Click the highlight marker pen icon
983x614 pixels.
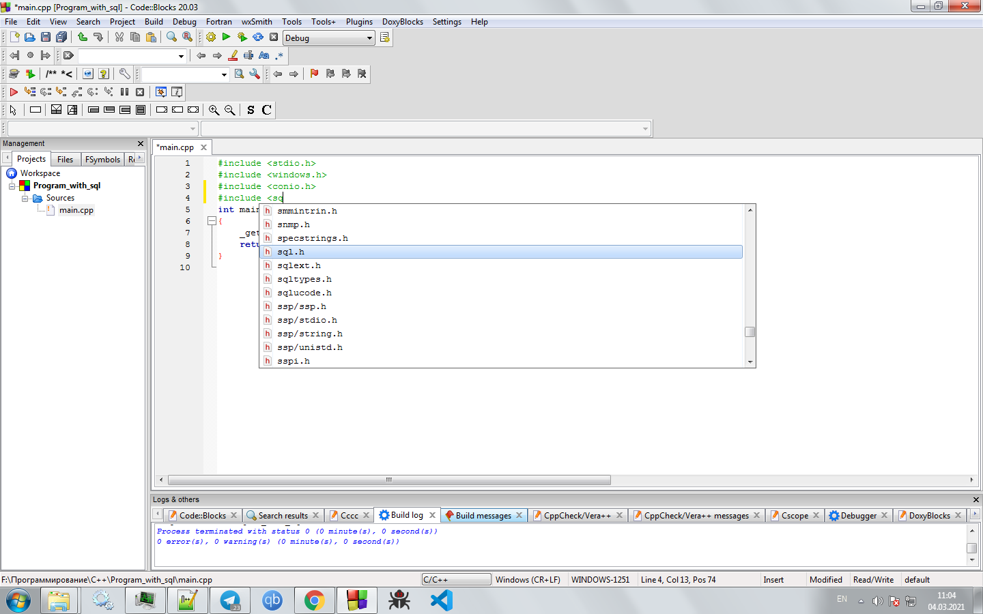[233, 55]
